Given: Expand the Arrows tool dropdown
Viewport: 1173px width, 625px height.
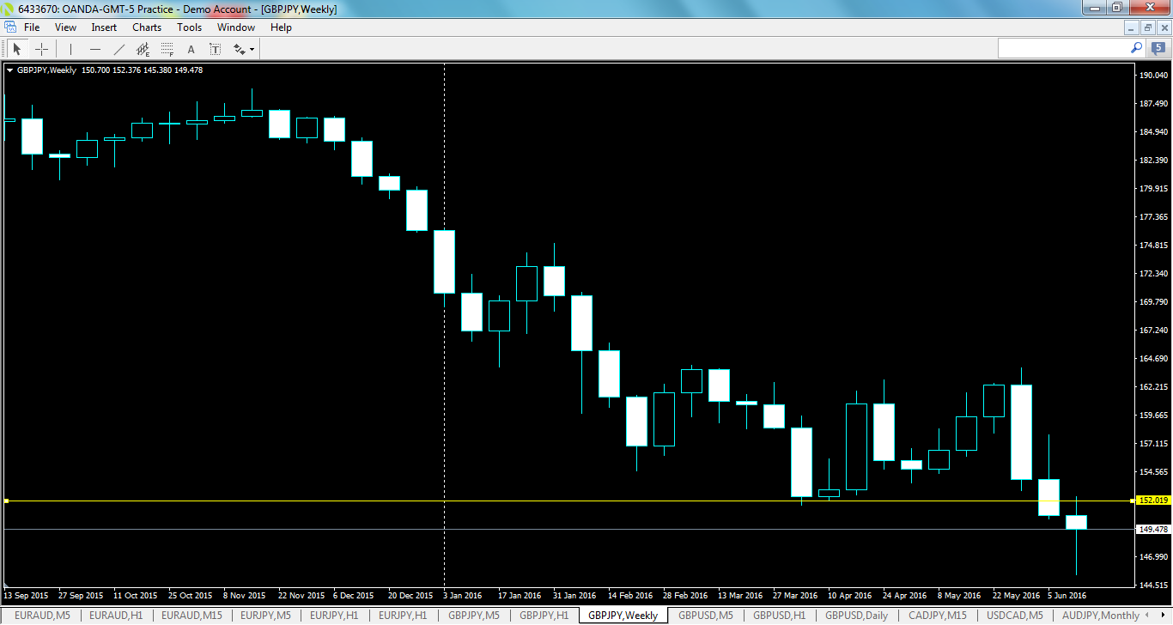Looking at the screenshot, I should (x=251, y=48).
